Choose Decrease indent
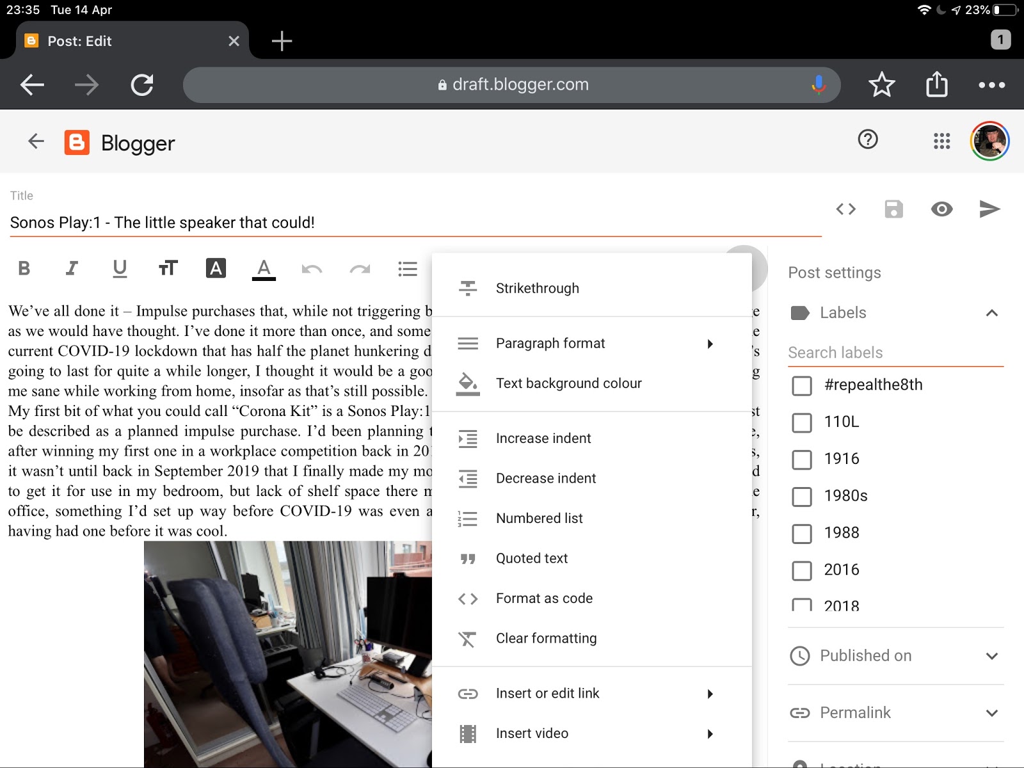The width and height of the screenshot is (1024, 768). point(592,479)
